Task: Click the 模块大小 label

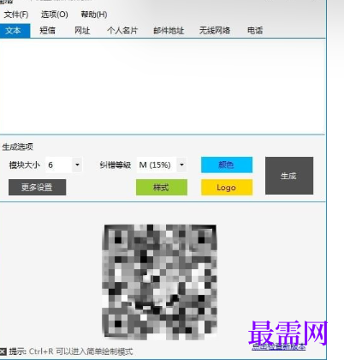Action: coord(25,165)
